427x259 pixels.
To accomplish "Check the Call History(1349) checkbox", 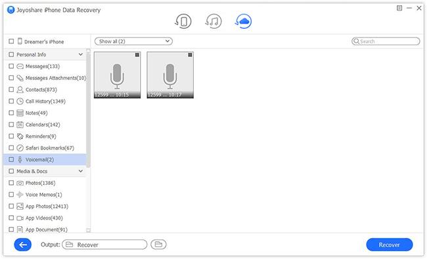I will 11,102.
